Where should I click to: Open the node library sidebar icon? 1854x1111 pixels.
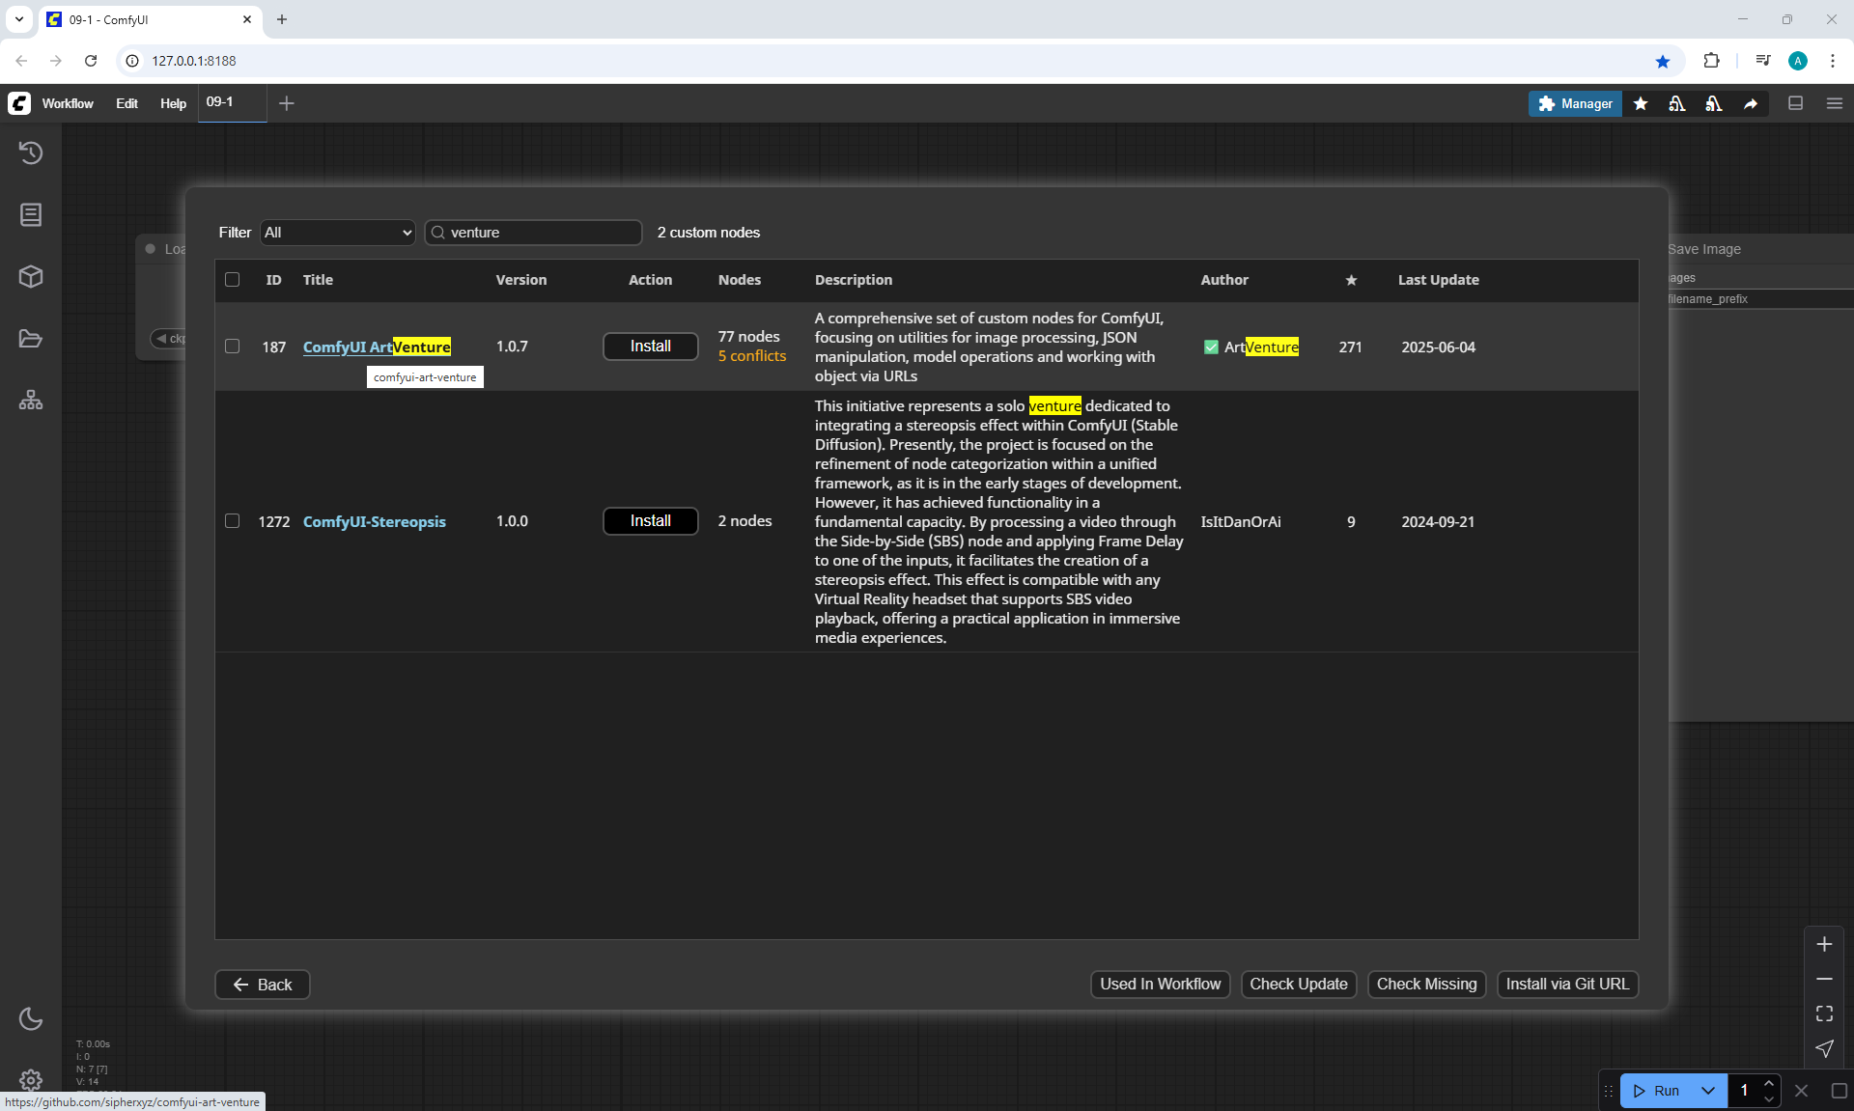coord(31,214)
